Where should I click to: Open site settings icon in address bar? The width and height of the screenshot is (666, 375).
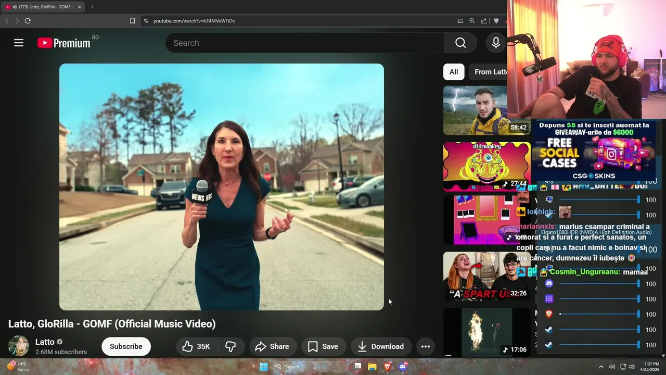146,21
